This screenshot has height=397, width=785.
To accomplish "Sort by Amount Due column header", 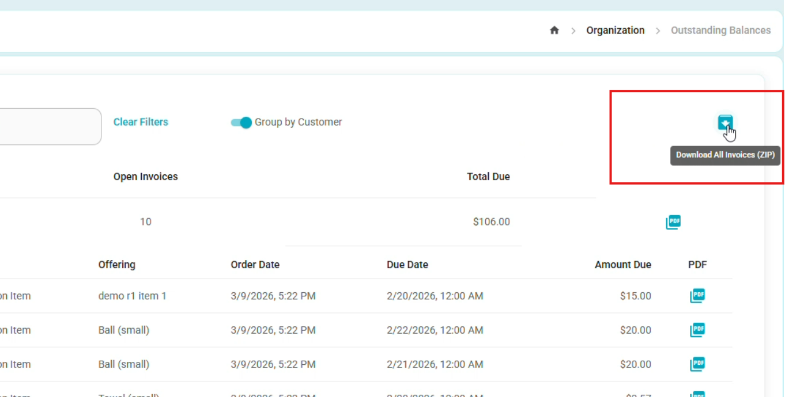I will [x=623, y=265].
